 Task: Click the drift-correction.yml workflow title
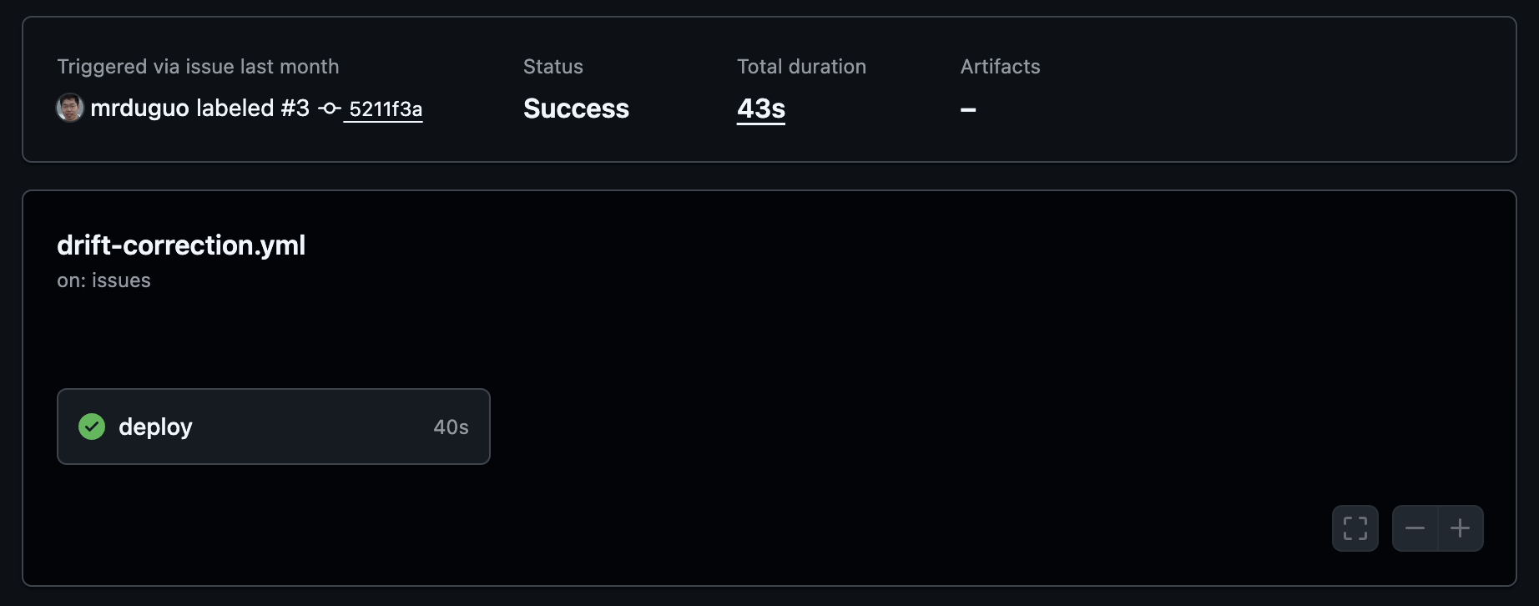181,245
